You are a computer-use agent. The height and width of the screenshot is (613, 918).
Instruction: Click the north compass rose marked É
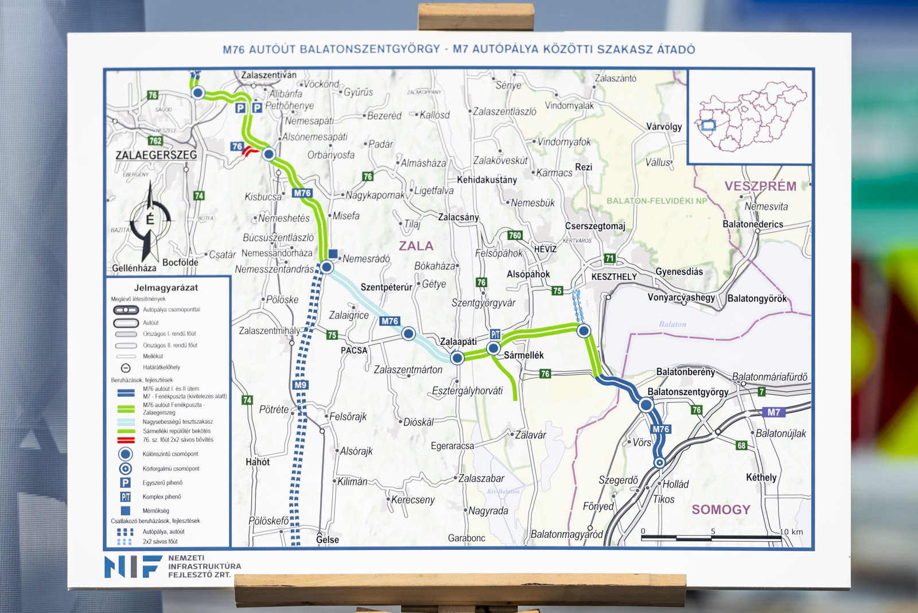(150, 220)
